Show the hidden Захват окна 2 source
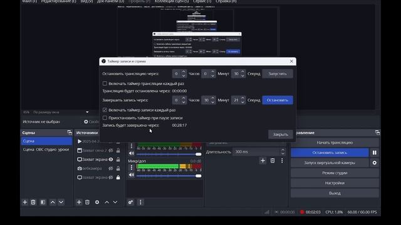Screen dimensions: 401x225 click(x=111, y=151)
